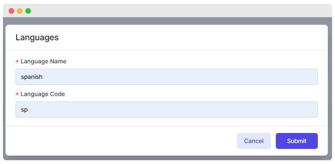Click the Language Name label
The image size is (335, 164).
coord(43,62)
